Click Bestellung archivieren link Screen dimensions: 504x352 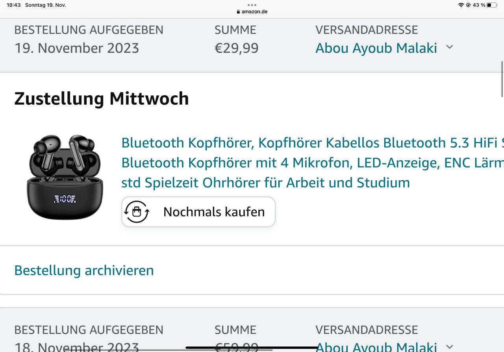[x=84, y=270]
